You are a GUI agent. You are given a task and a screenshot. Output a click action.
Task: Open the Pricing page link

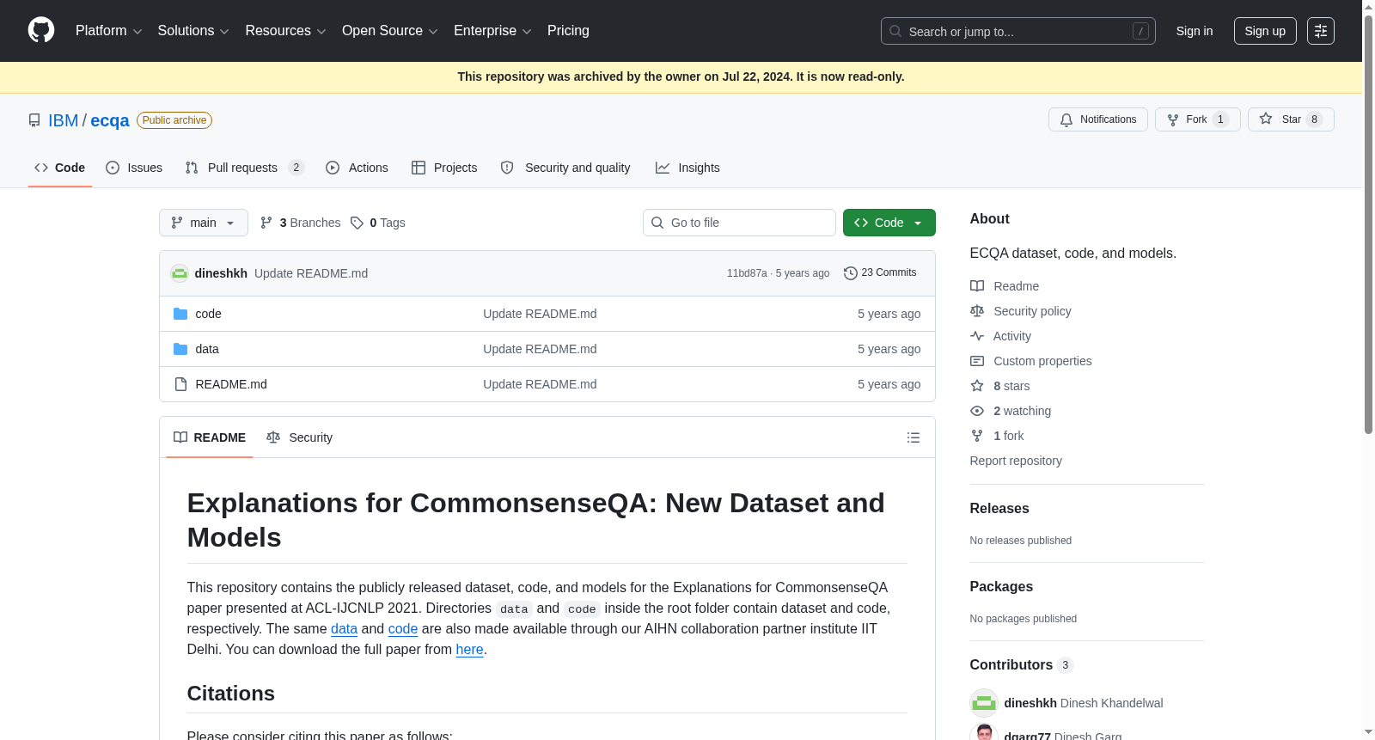point(568,31)
